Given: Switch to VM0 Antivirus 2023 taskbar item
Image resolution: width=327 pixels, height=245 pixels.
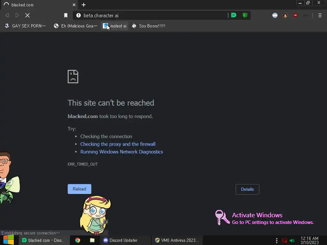Looking at the screenshot, I should [x=177, y=240].
